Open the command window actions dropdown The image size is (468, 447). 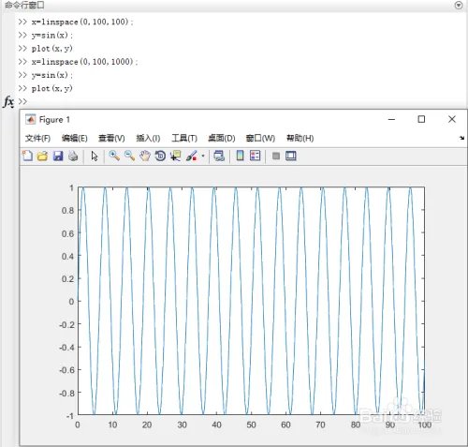point(459,5)
